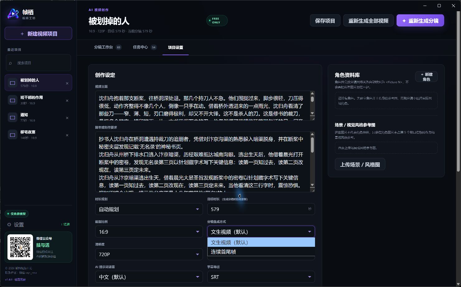Click the project icon beside 班干部的作用

coord(12,100)
